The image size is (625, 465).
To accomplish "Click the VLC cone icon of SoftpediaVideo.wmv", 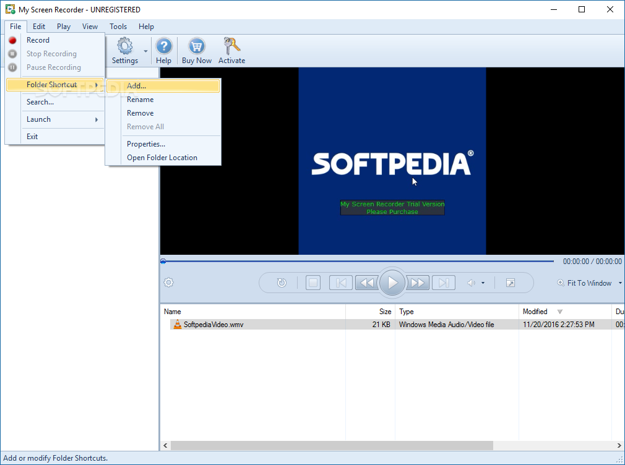I will pyautogui.click(x=178, y=325).
